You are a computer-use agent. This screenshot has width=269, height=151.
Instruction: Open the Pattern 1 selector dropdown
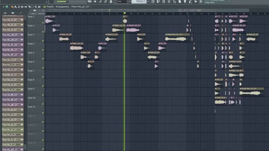139,1
